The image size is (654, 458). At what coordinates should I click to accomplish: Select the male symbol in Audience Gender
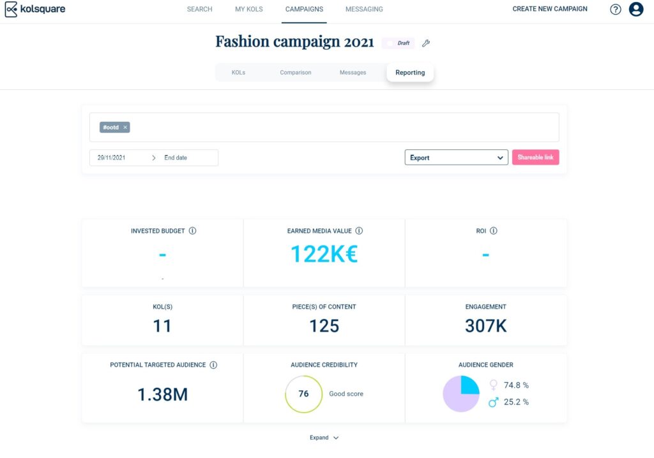coord(492,402)
